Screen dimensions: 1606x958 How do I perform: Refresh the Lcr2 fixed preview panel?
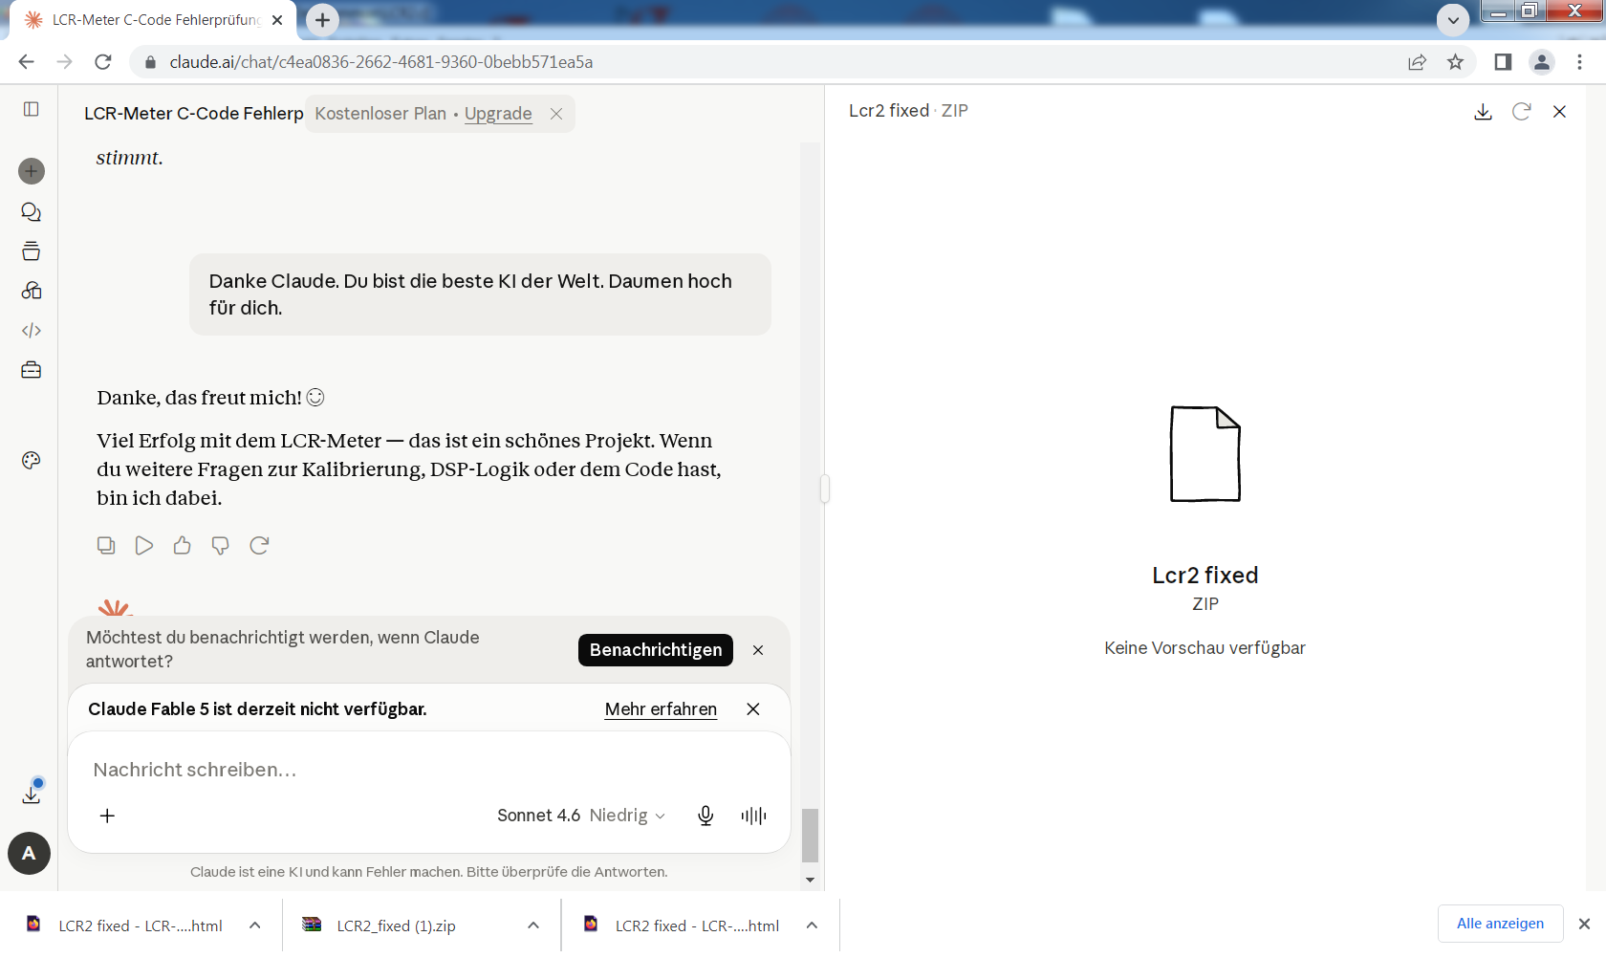1521,112
